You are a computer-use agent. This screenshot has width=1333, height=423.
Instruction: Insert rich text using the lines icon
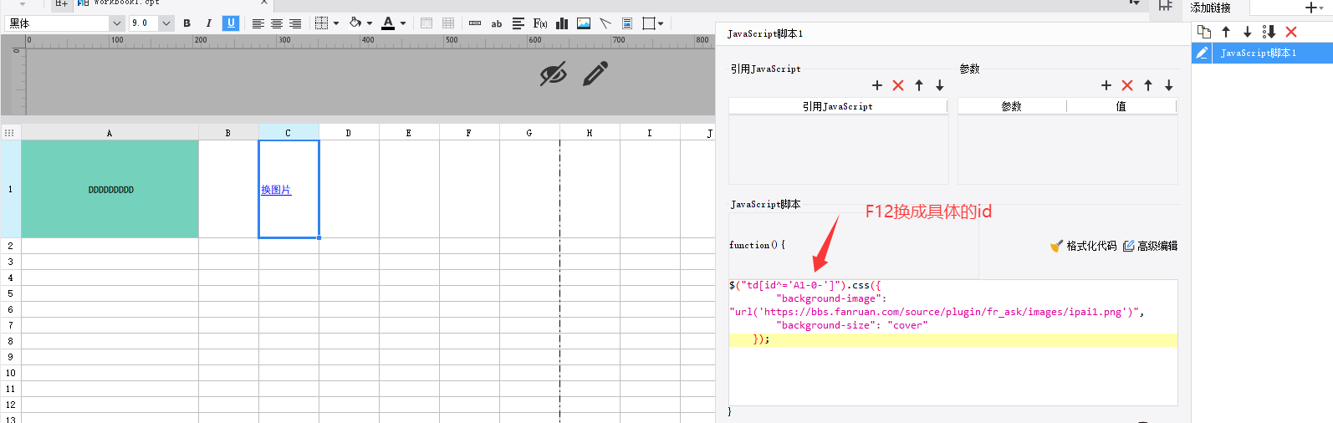[x=518, y=23]
